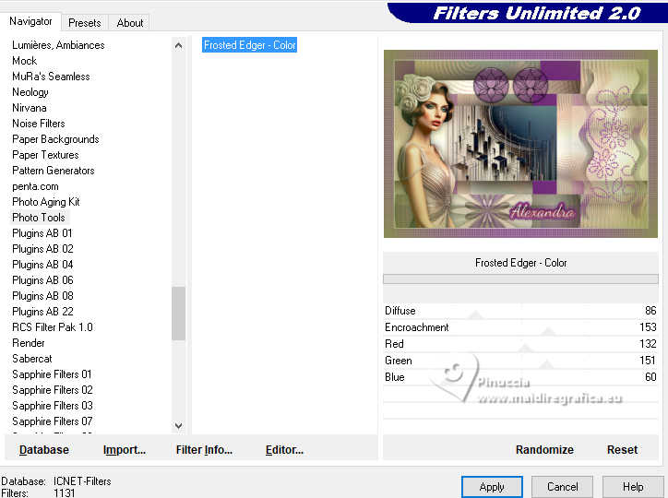Select Sapphire Filters 02
The height and width of the screenshot is (498, 668).
(x=53, y=390)
